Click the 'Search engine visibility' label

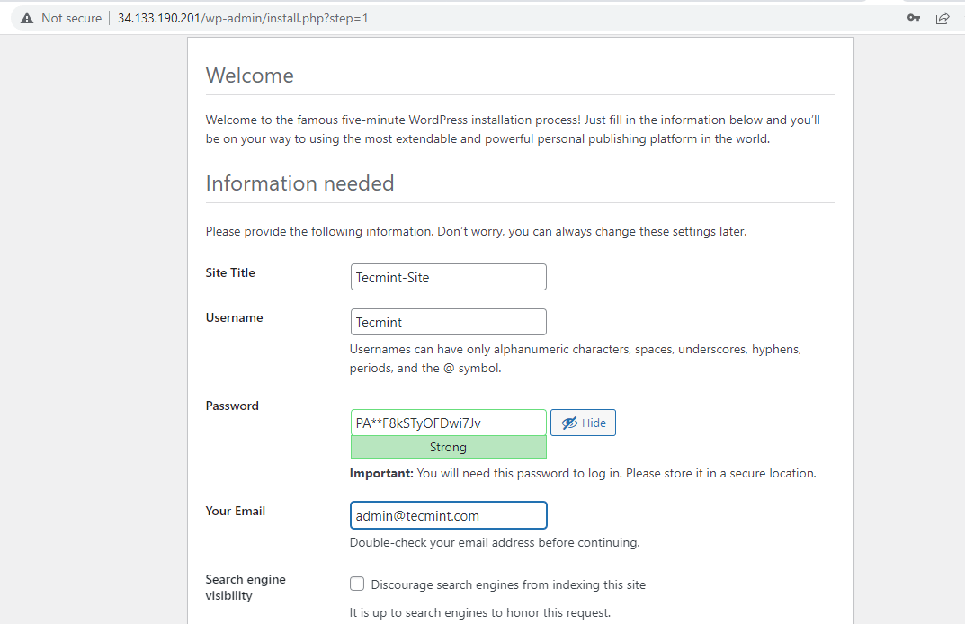pos(245,587)
